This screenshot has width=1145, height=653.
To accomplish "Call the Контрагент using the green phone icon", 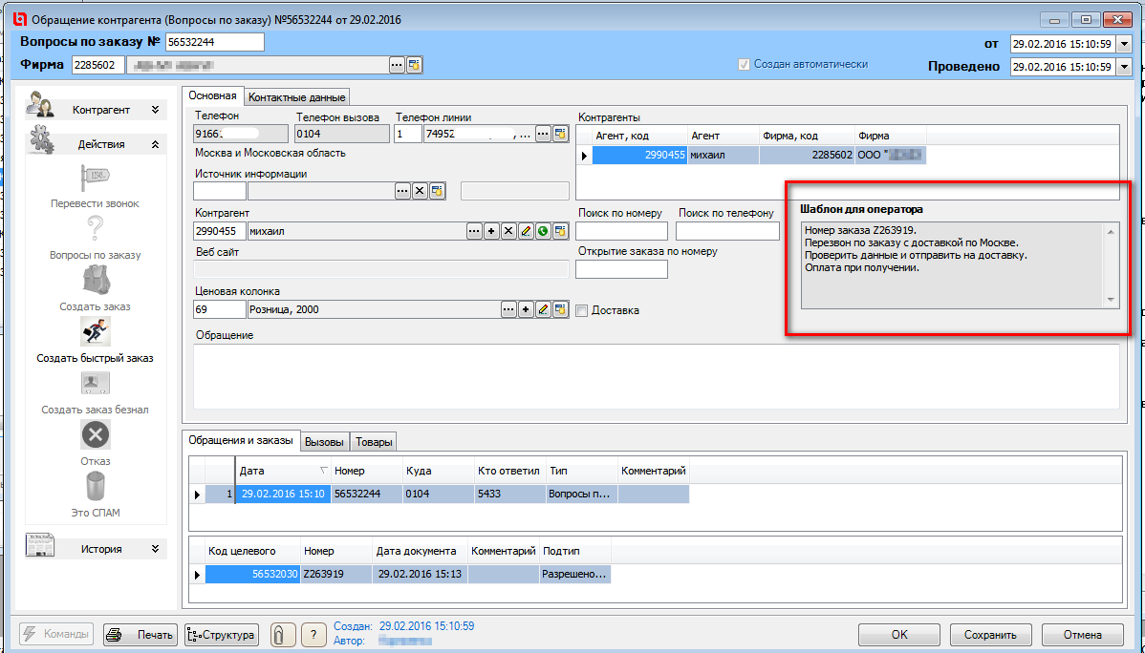I will pos(543,231).
